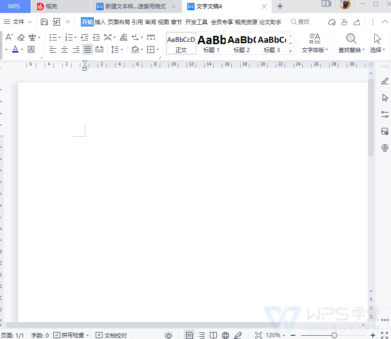
Task: Switch to web layout view
Action: click(x=225, y=335)
